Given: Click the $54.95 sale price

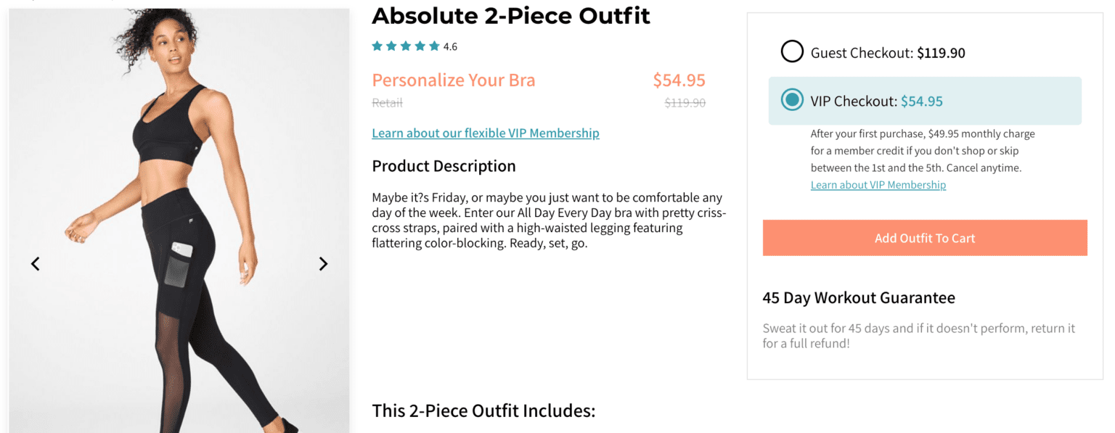Looking at the screenshot, I should 678,80.
